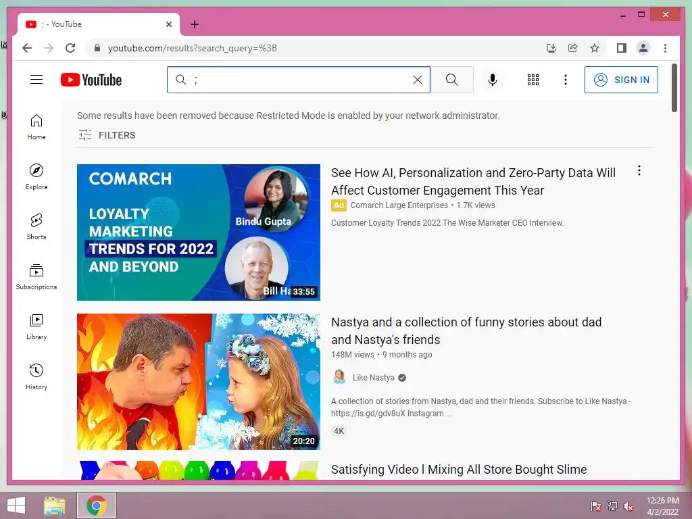Screen dimensions: 692x519
Task: Share this page from the address bar
Action: click(x=573, y=48)
